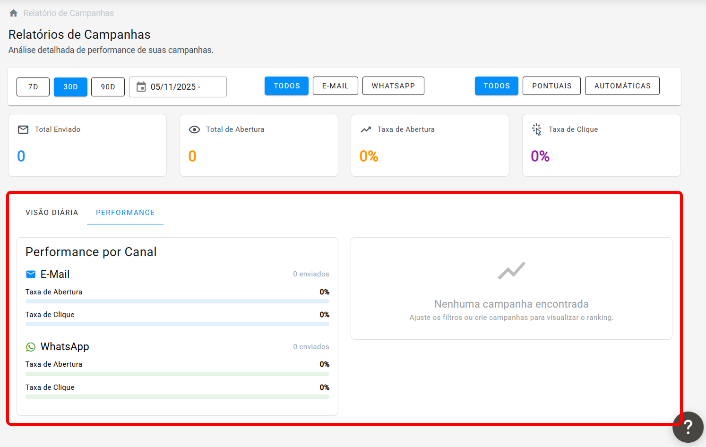Select the PERFORMANCE tab
Image resolution: width=706 pixels, height=447 pixels.
pyautogui.click(x=125, y=213)
